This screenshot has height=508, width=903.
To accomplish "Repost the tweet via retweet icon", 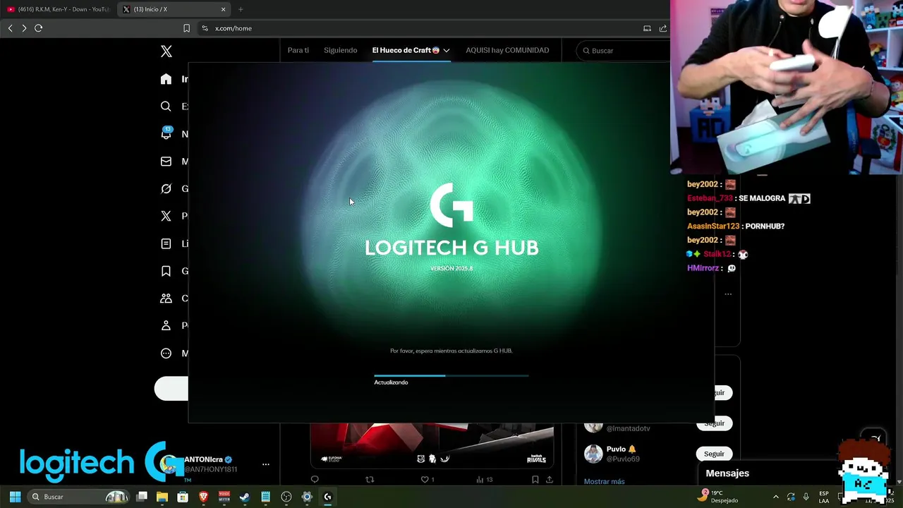I will (x=370, y=480).
